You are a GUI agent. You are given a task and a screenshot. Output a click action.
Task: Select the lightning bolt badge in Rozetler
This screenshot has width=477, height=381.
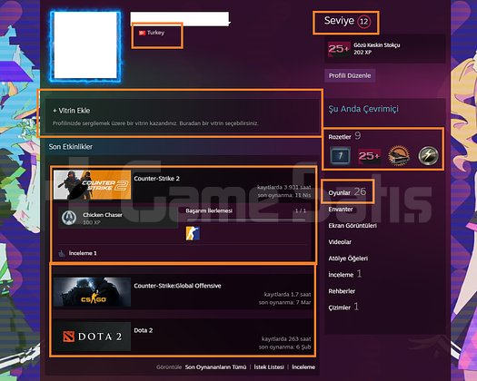[x=428, y=155]
